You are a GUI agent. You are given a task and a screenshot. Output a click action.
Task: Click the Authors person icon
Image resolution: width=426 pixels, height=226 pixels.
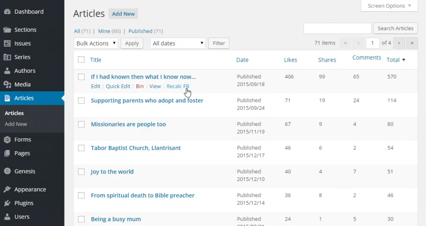pos(7,71)
